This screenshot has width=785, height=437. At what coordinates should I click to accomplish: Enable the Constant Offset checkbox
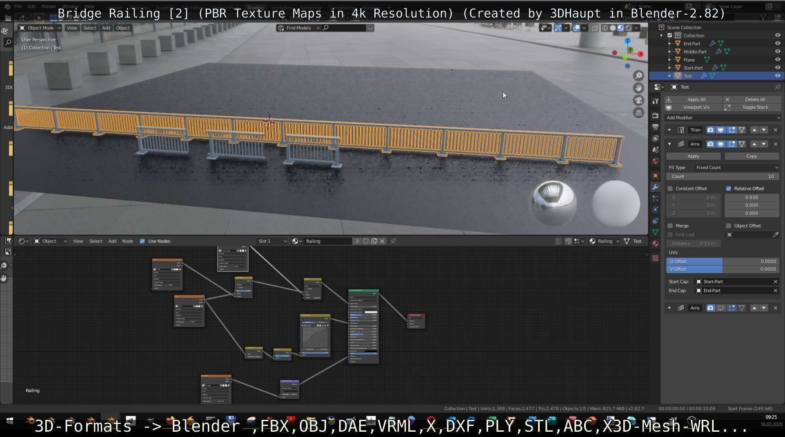(670, 189)
